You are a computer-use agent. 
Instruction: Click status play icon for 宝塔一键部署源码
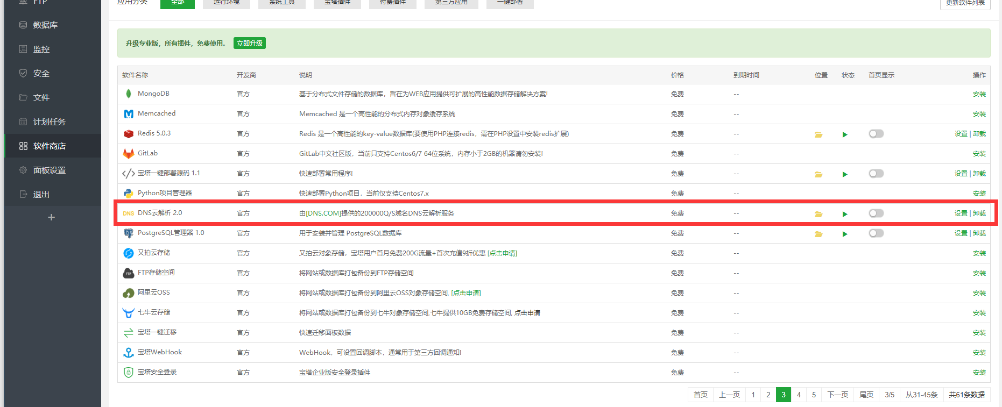click(845, 174)
